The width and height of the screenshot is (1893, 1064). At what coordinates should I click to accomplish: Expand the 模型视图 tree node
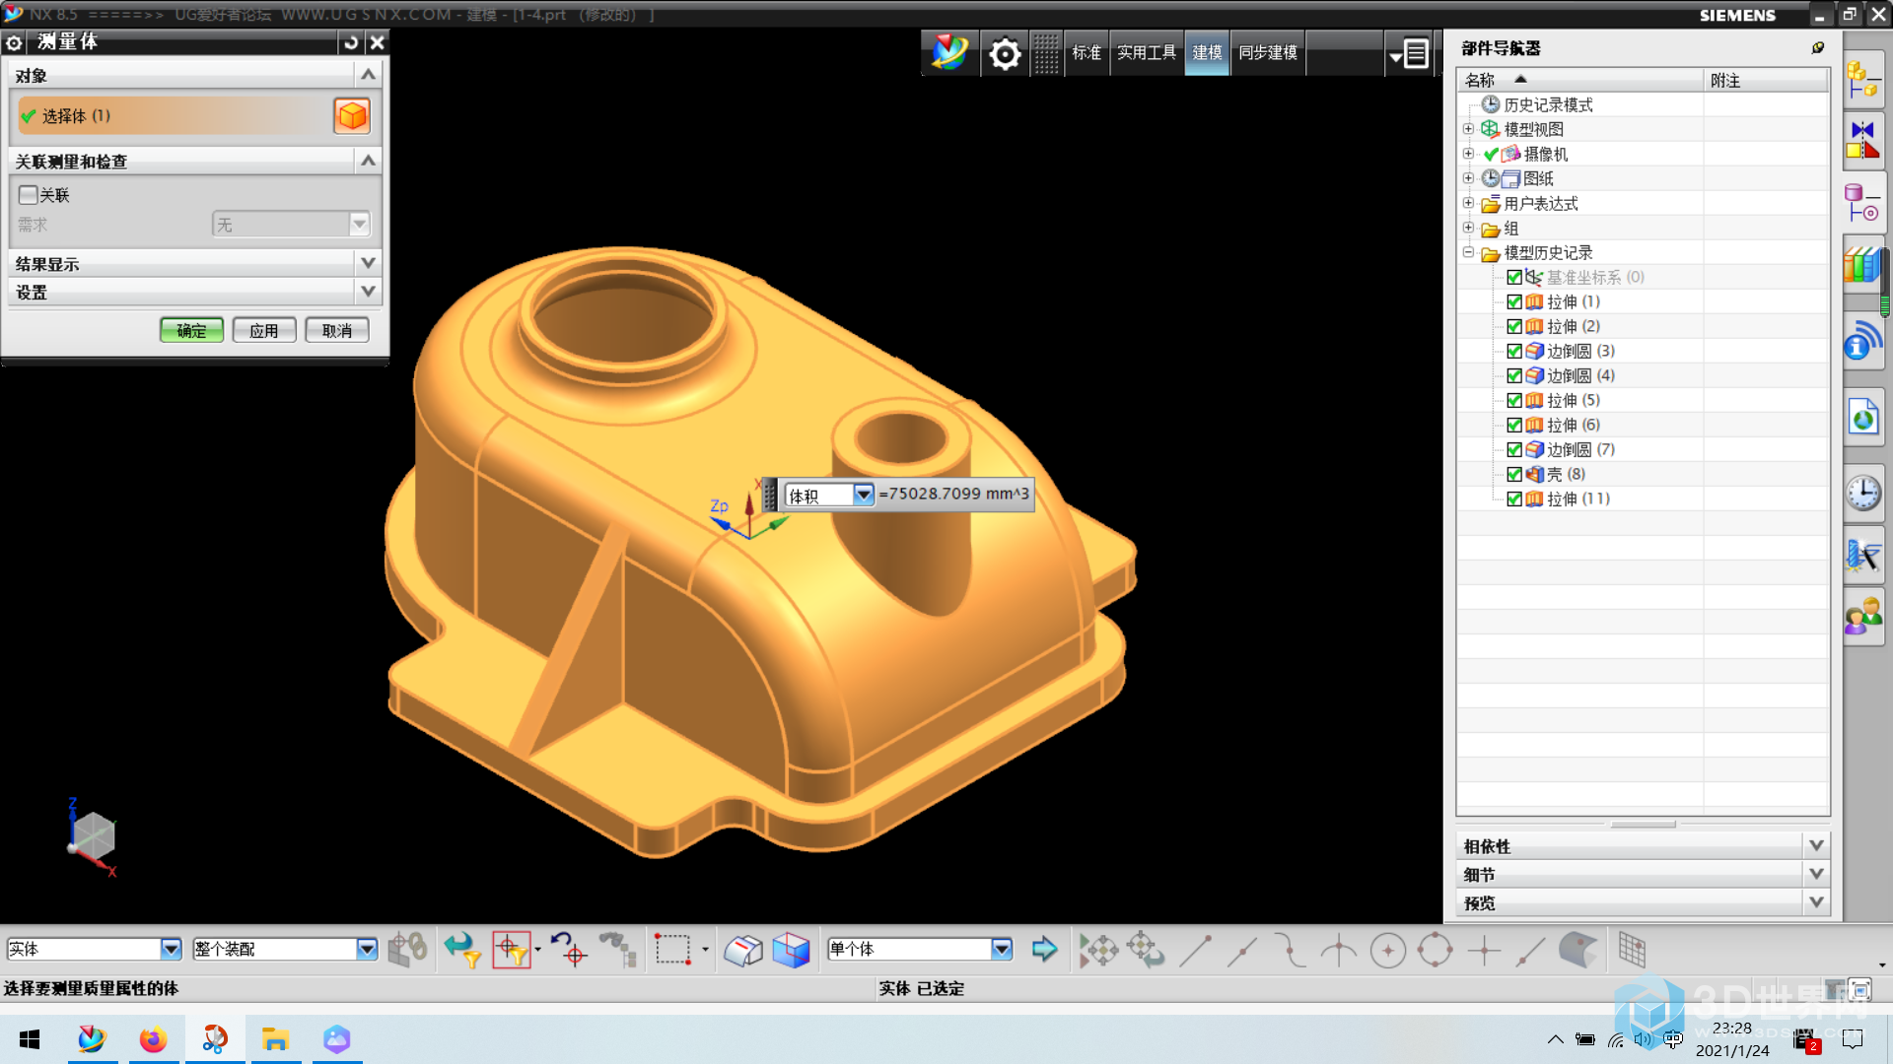click(1468, 129)
